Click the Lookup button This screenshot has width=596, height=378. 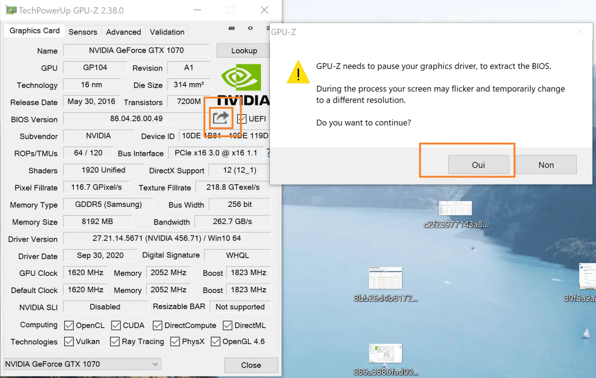[244, 50]
